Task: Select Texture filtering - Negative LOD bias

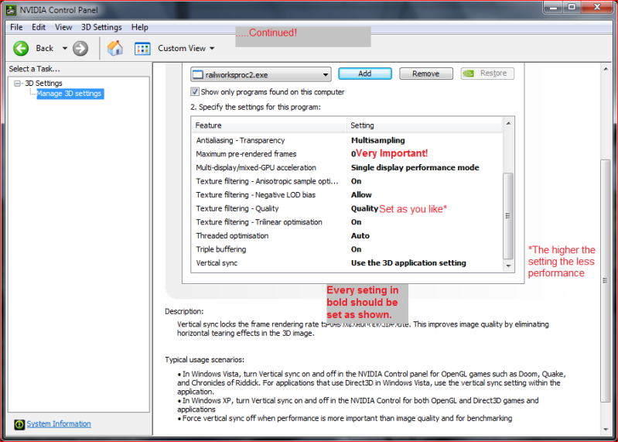Action: point(347,195)
